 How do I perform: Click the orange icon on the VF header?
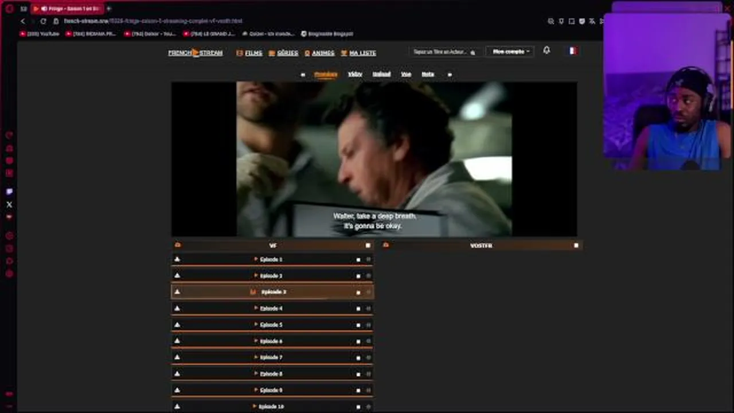point(178,245)
